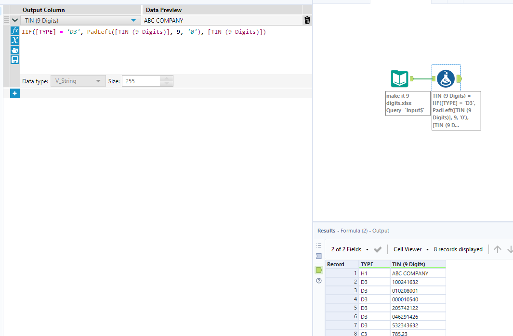The height and width of the screenshot is (336, 513).
Task: Select the Output label in the Results header
Action: [x=381, y=231]
